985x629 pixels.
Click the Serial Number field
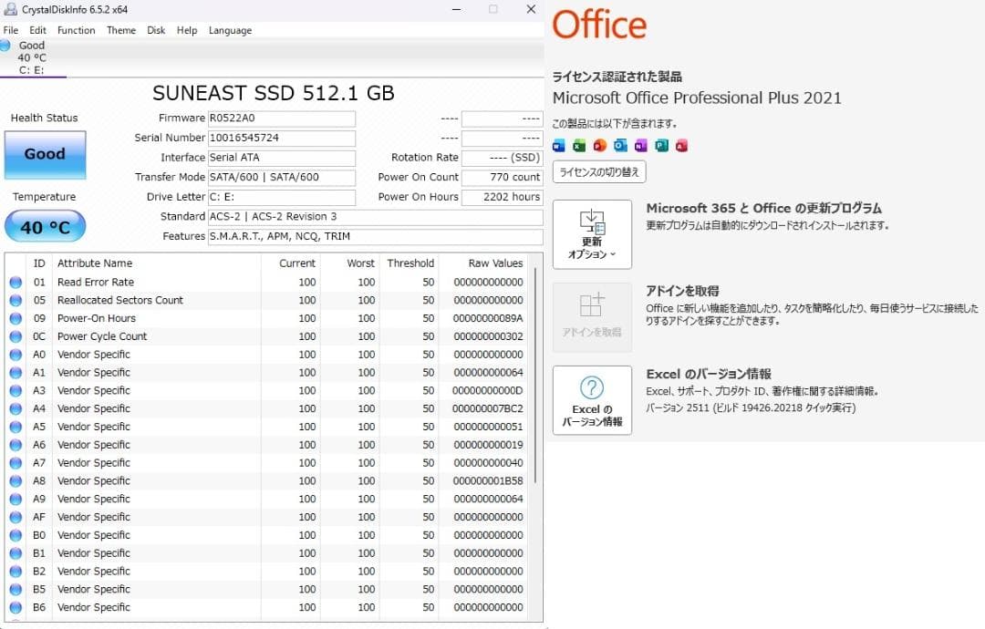[x=283, y=138]
